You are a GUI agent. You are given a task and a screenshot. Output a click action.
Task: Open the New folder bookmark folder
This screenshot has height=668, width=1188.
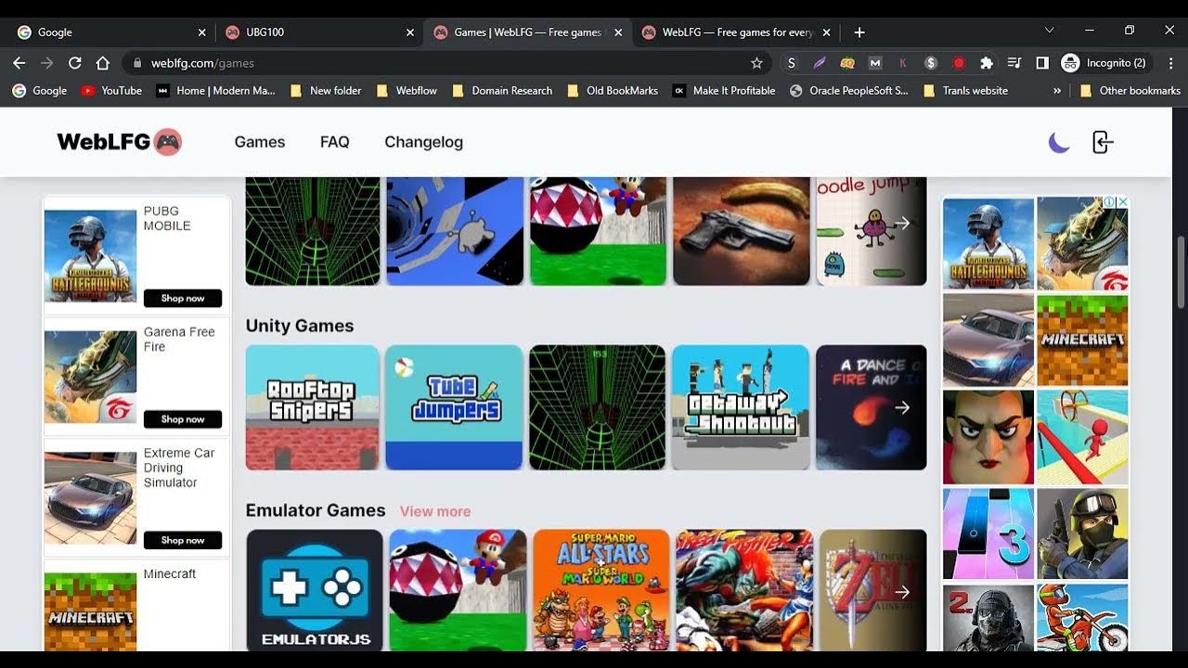326,91
